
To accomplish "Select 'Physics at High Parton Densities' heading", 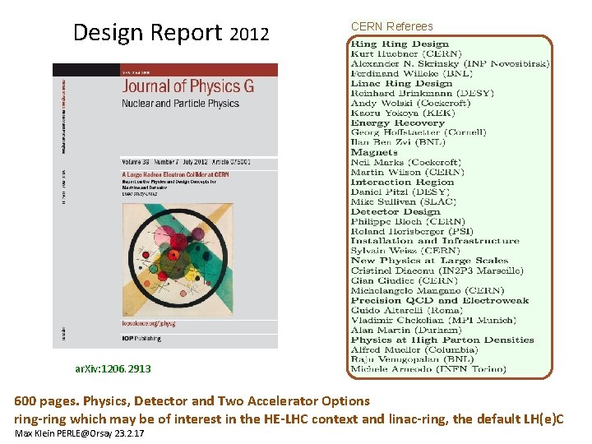I will (x=442, y=340).
